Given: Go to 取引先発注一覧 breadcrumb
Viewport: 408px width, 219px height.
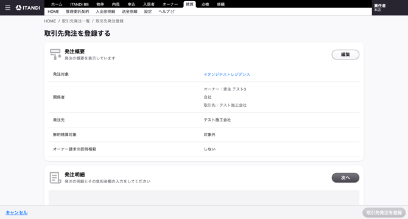Looking at the screenshot, I should 76,21.
